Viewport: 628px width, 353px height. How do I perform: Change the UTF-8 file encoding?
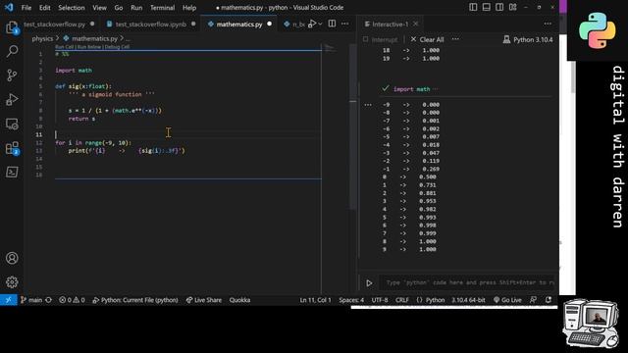click(380, 300)
